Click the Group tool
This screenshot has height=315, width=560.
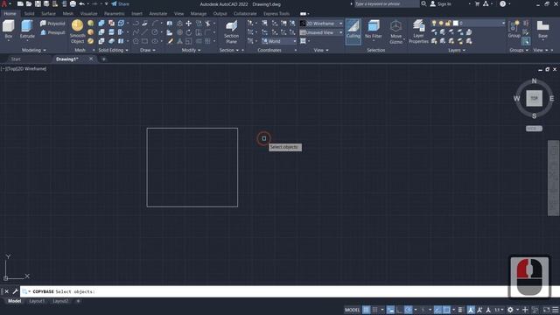tap(514, 29)
